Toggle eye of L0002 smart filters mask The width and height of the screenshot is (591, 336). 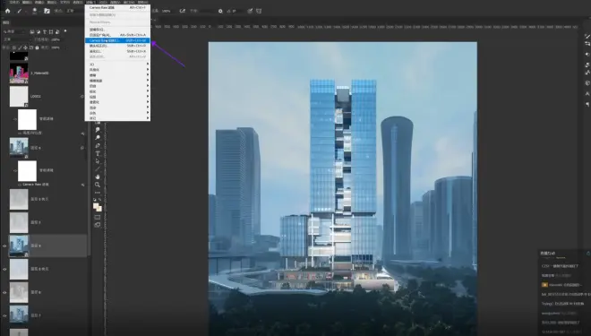click(14, 119)
